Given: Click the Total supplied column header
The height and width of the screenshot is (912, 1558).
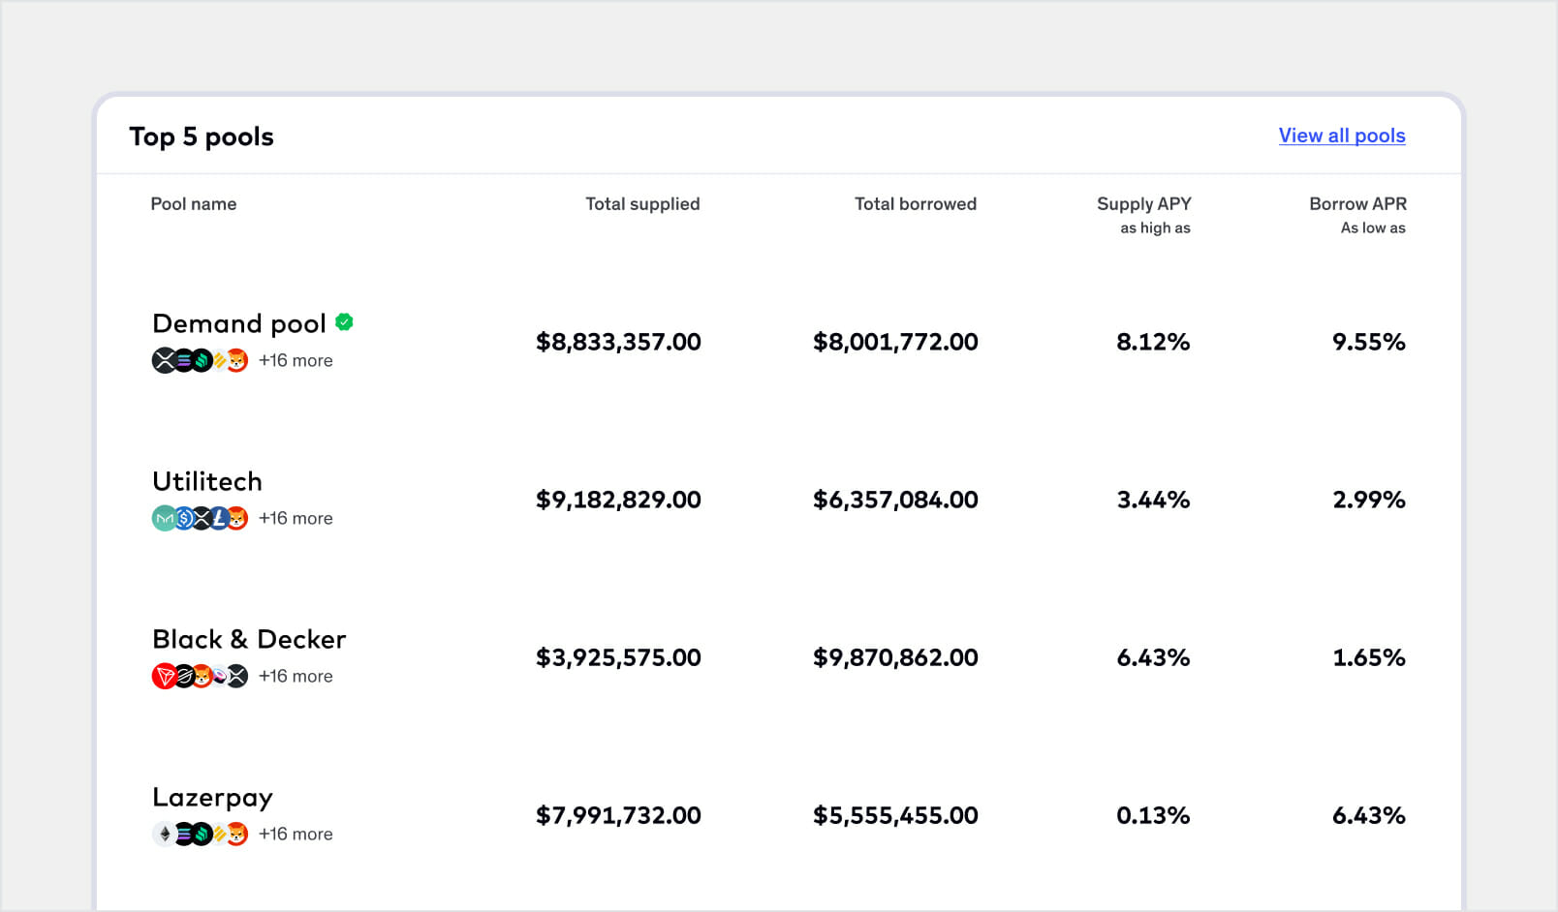Looking at the screenshot, I should coord(642,204).
